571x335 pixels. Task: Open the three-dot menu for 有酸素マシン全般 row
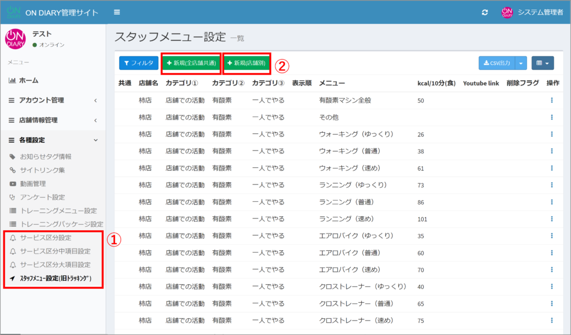551,100
